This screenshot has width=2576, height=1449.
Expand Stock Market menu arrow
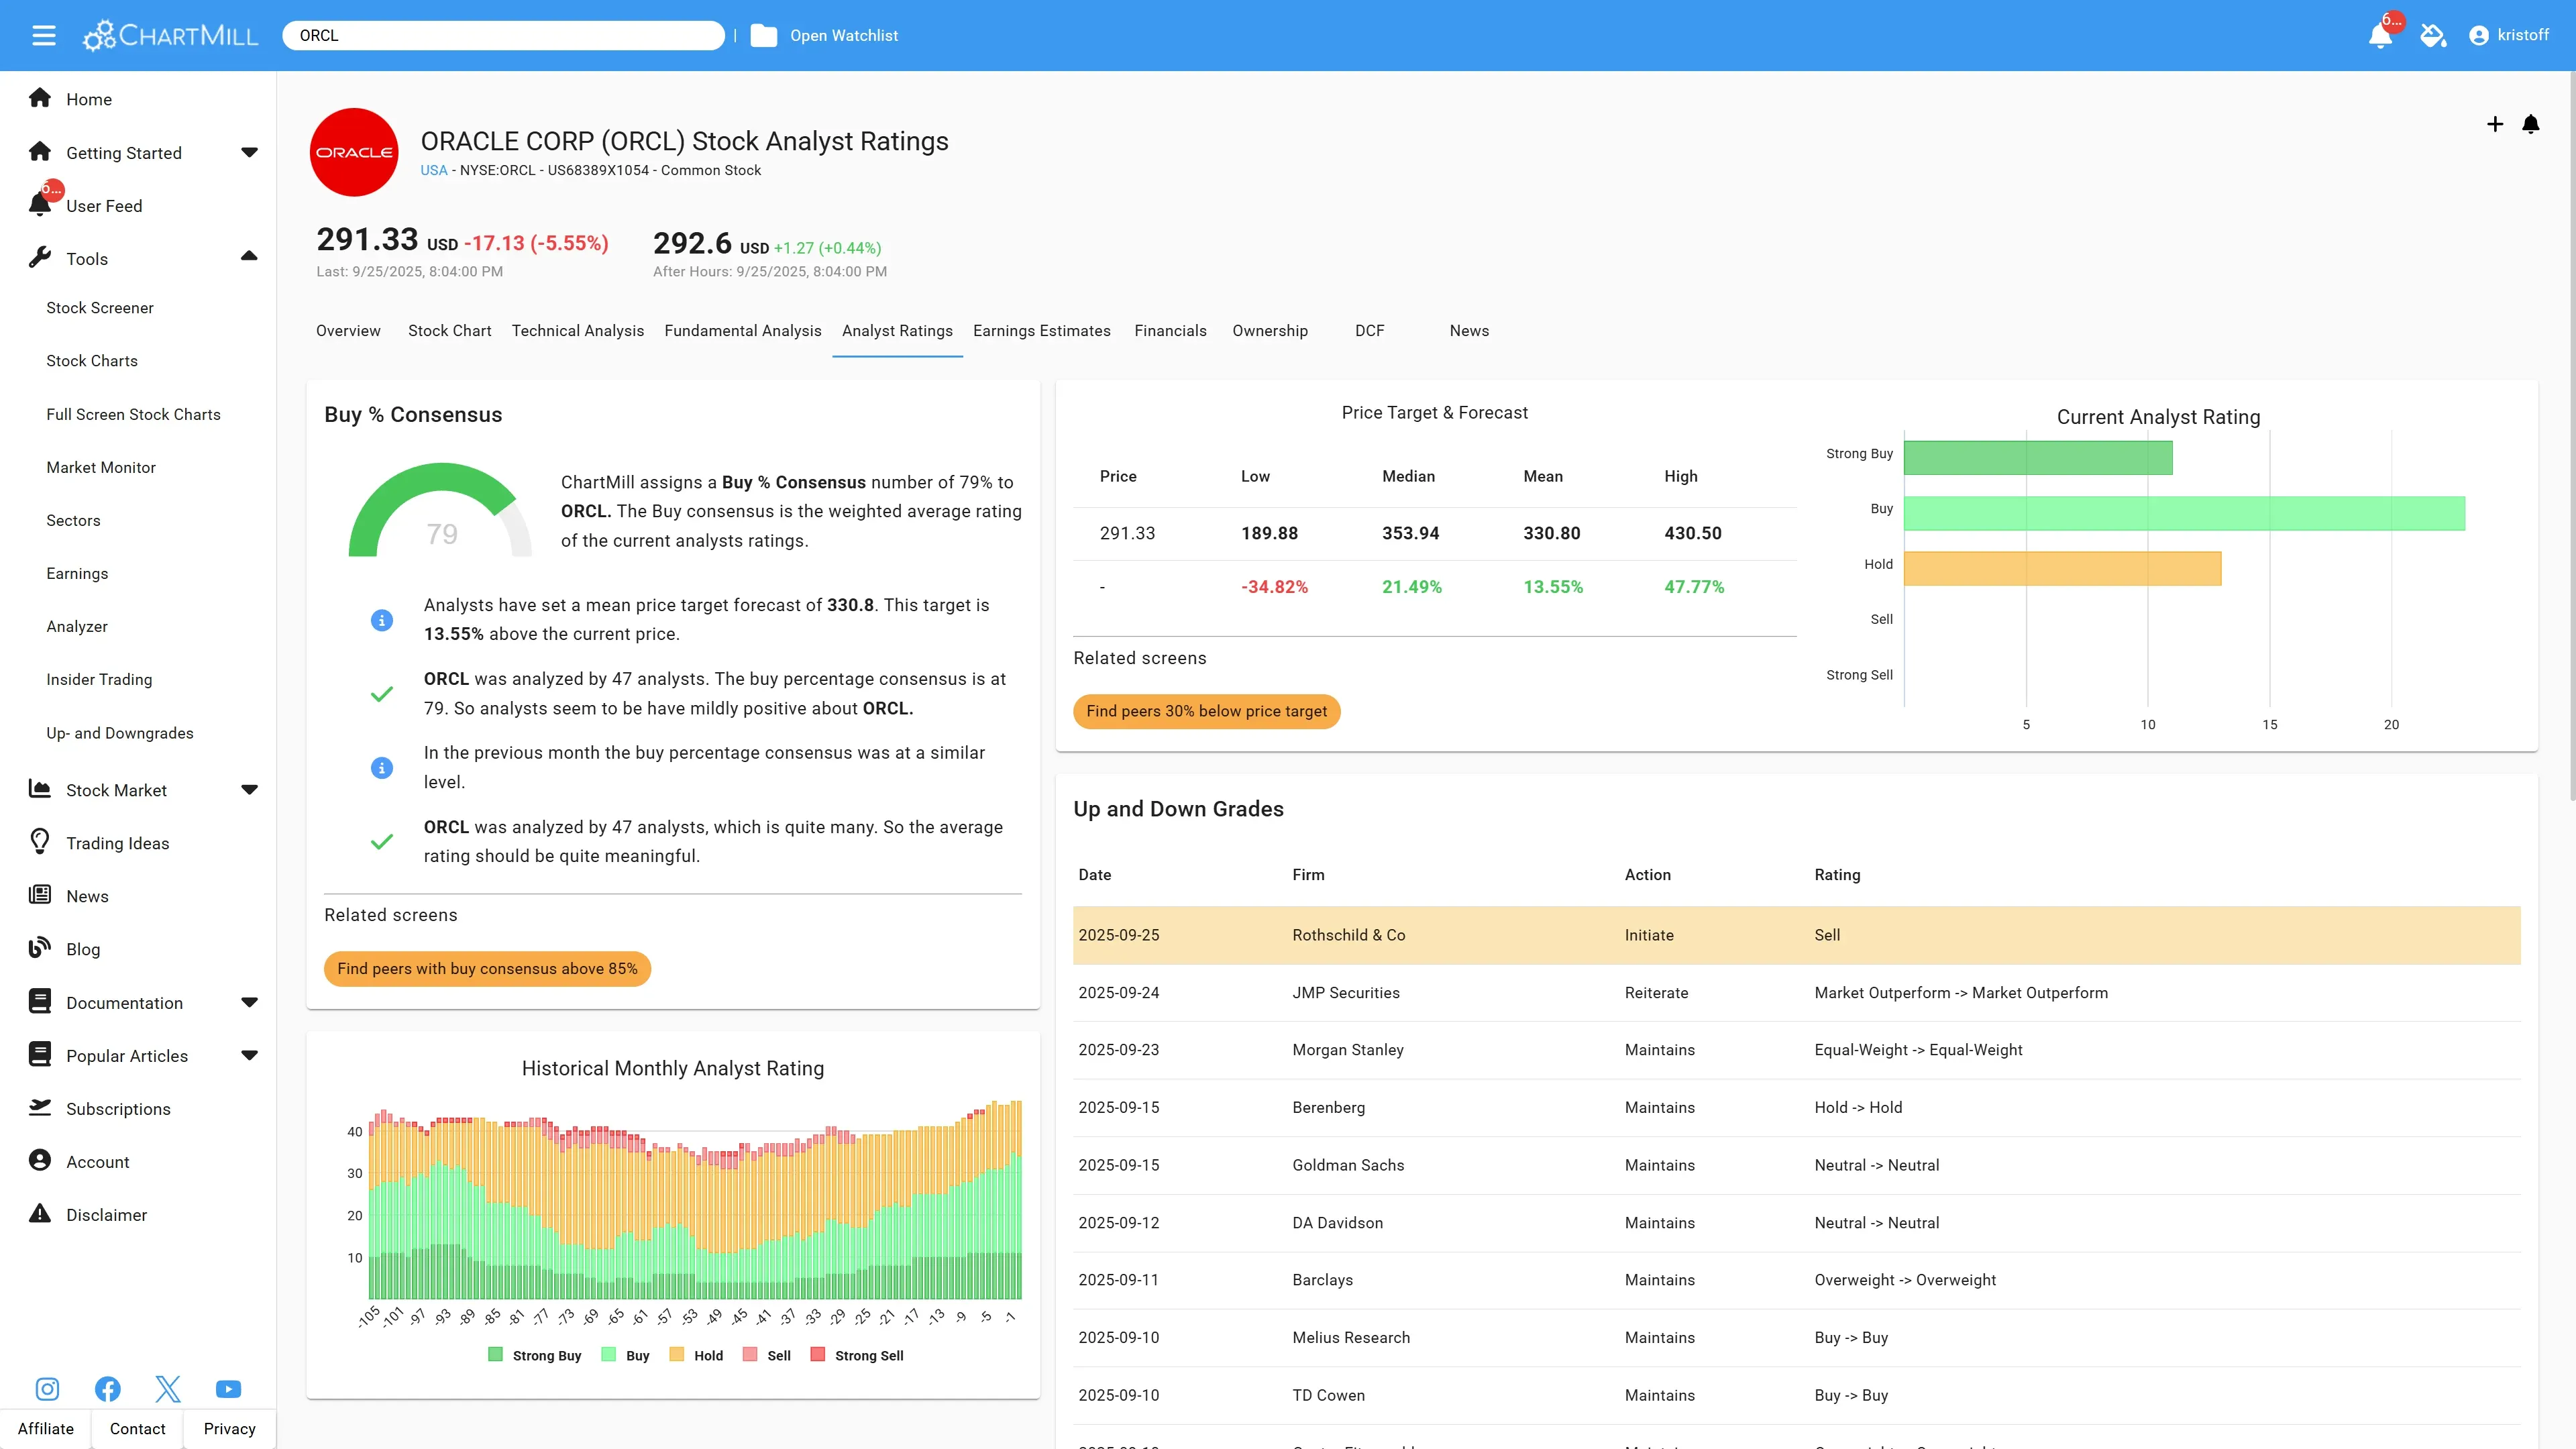tap(250, 789)
